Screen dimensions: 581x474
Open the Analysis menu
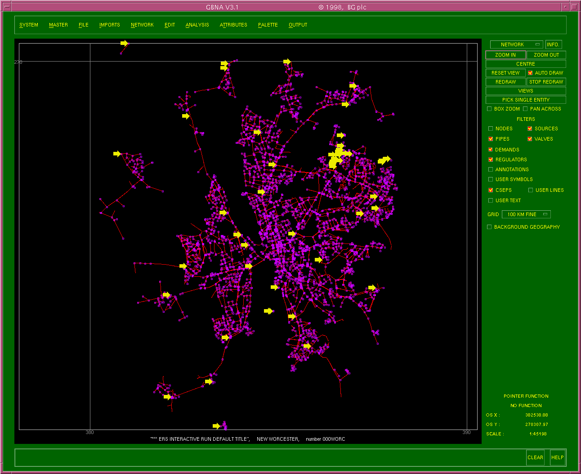[x=197, y=25]
